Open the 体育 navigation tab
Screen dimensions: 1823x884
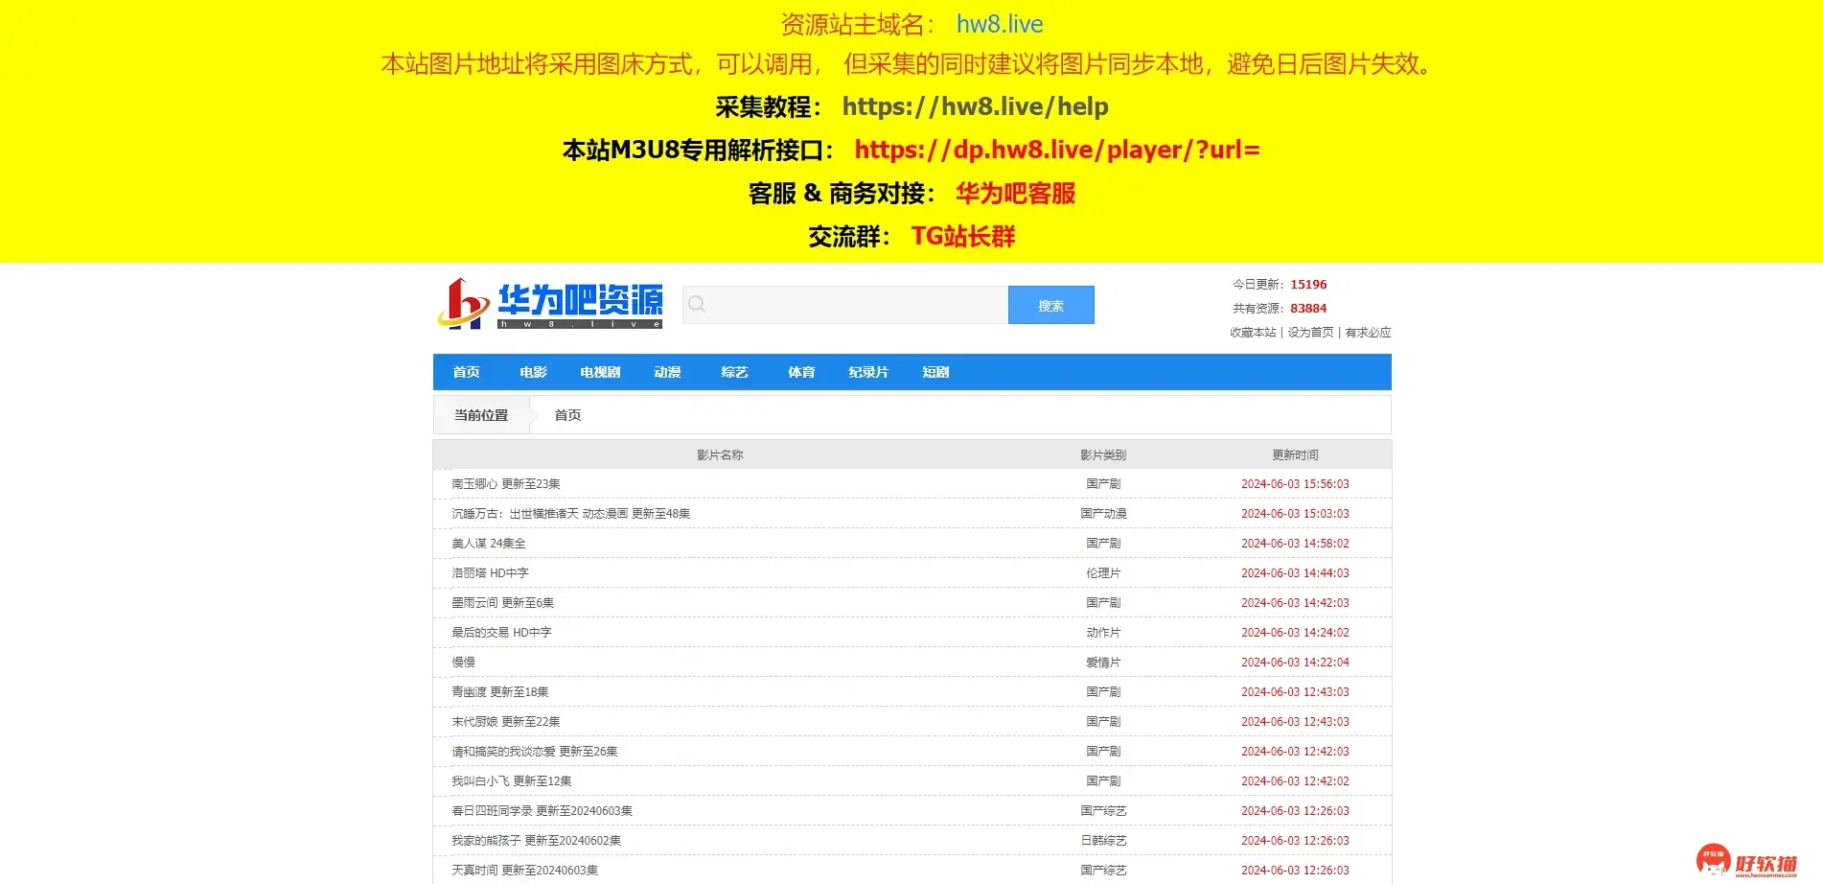point(801,372)
